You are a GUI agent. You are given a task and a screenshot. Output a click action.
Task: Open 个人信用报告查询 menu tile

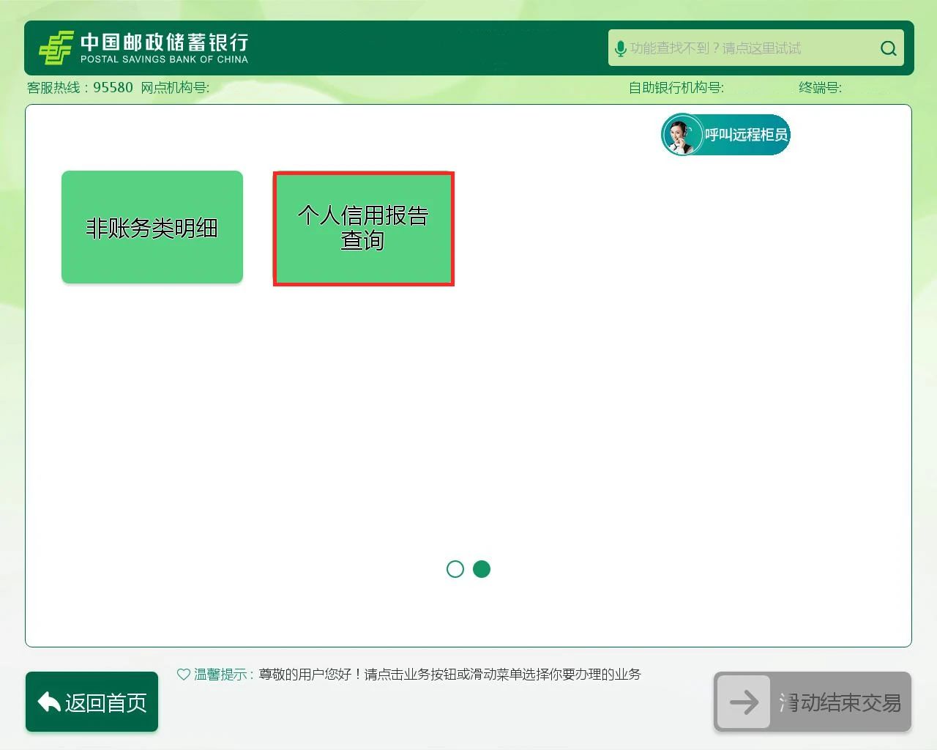tap(364, 229)
